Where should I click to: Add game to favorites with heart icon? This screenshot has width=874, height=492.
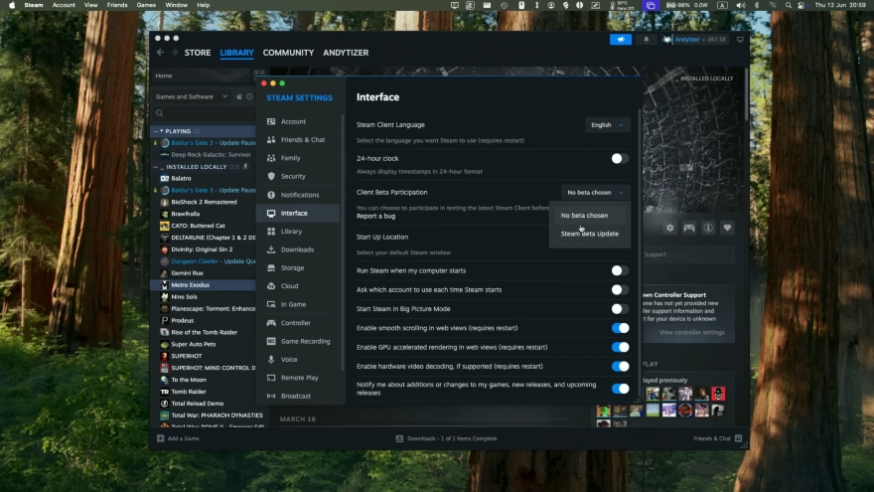point(727,228)
